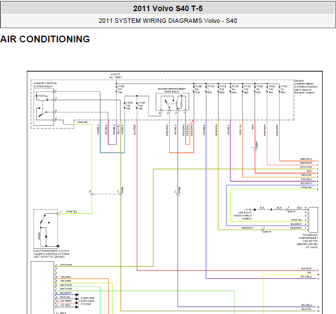Click the electromagnetic clutch symbol
The image size is (336, 314).
click(46, 229)
